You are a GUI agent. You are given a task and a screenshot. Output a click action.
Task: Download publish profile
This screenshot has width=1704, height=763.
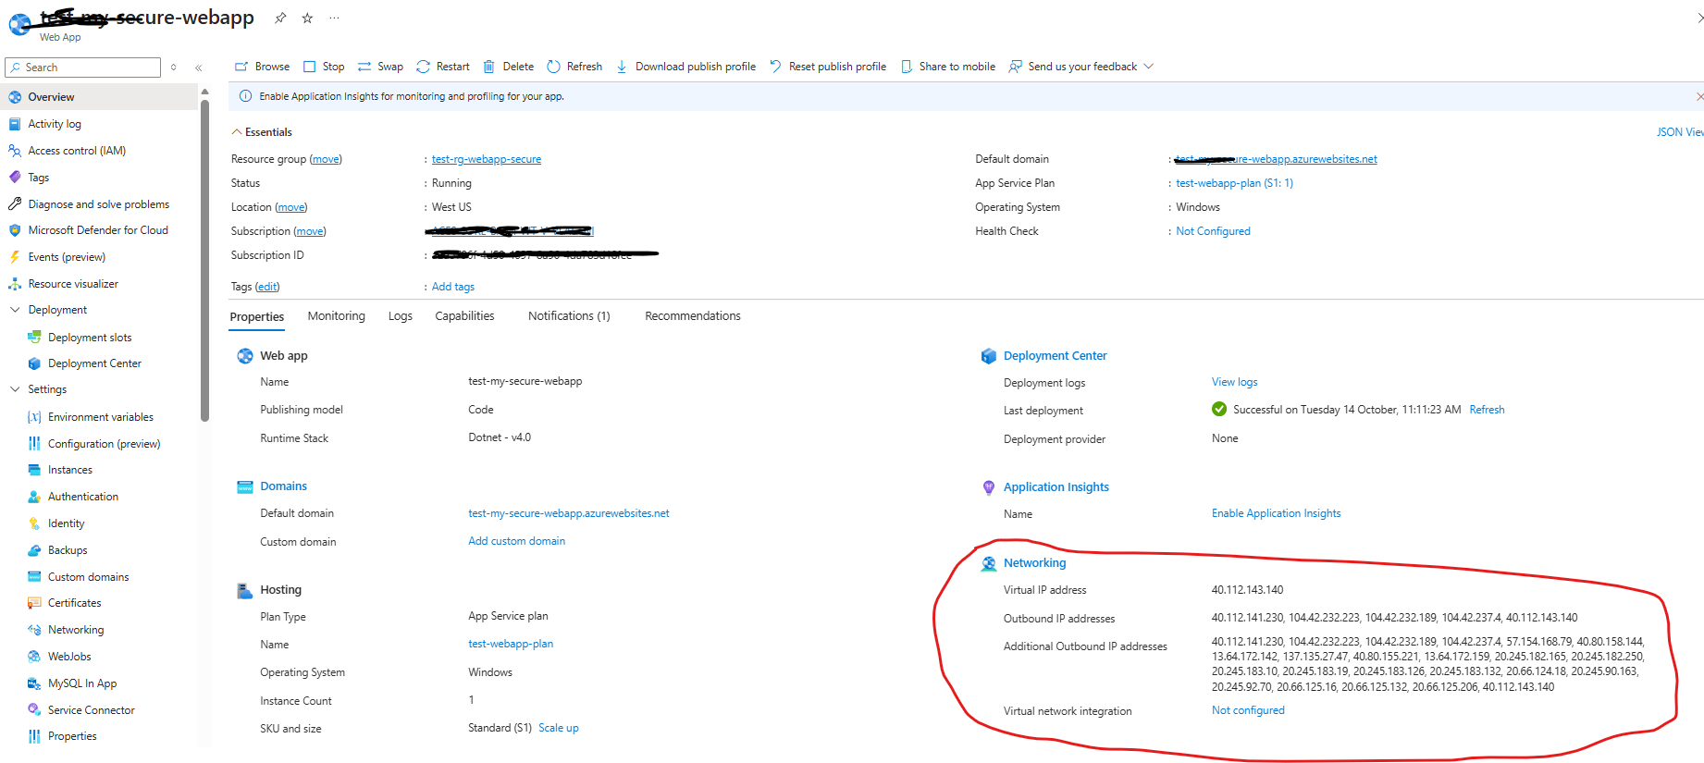coord(685,67)
